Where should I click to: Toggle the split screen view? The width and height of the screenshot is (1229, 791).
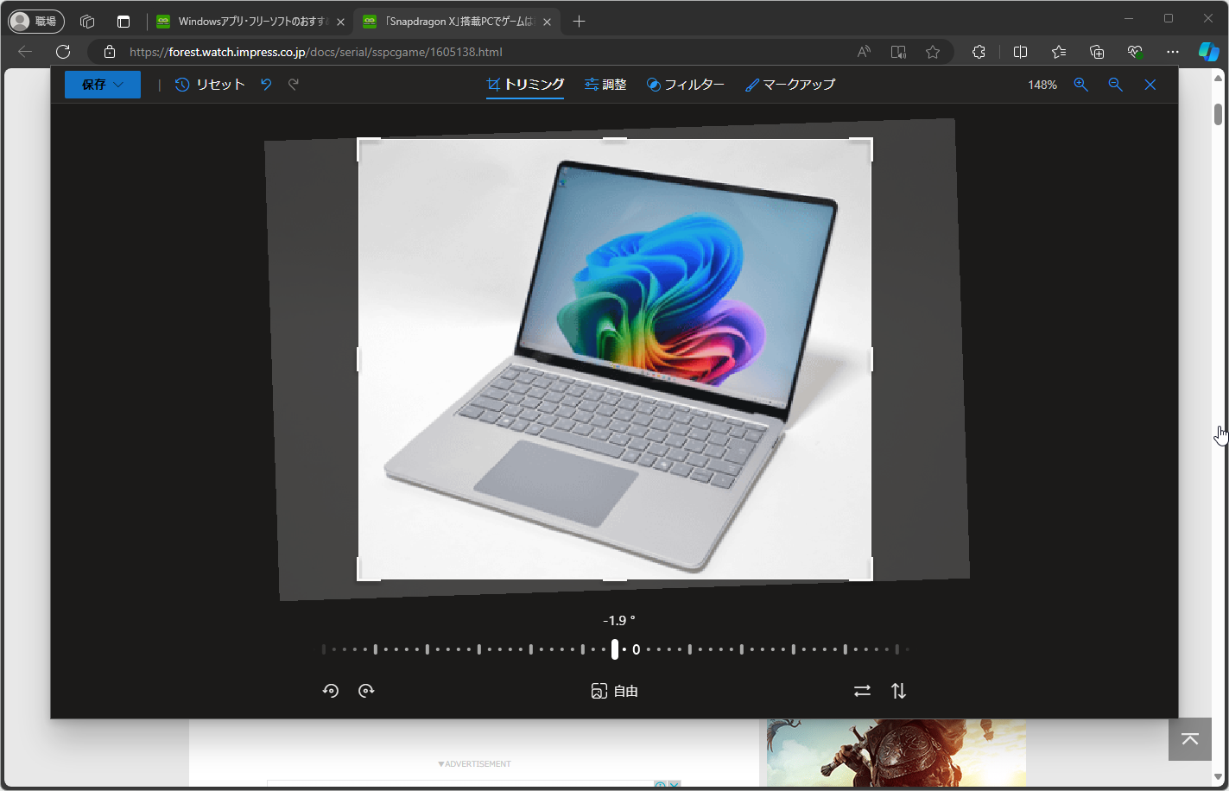[1020, 52]
